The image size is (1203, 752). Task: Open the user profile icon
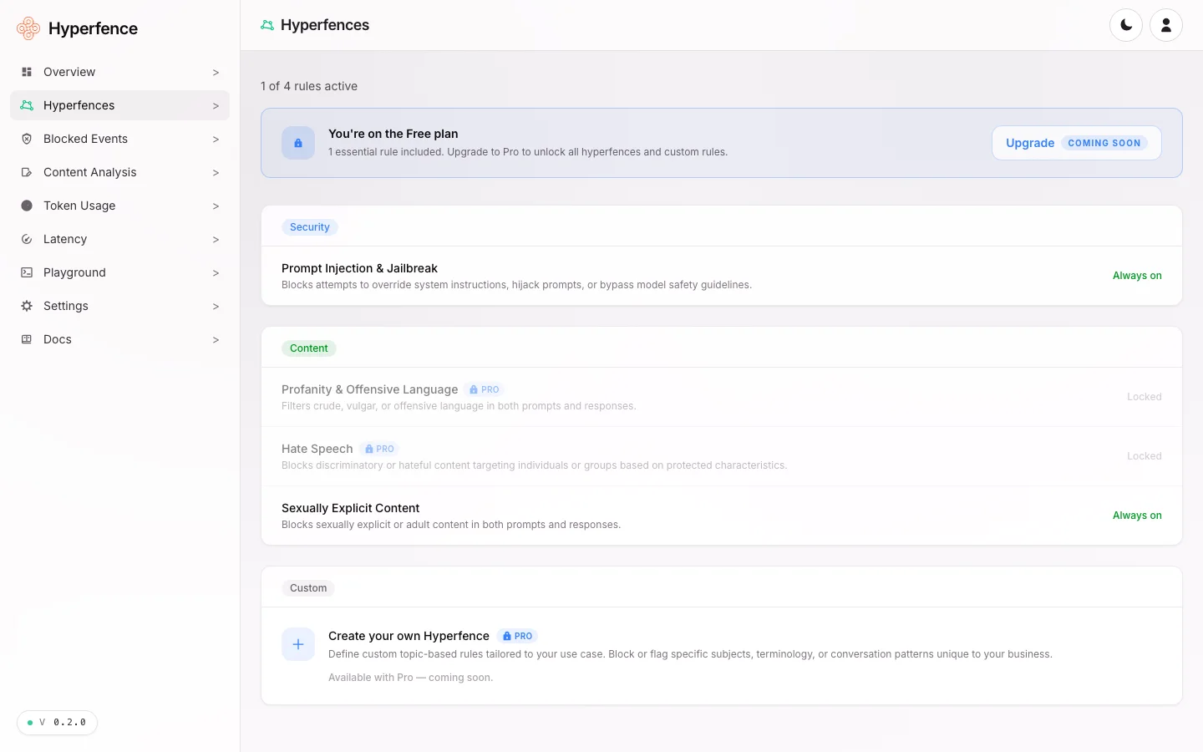1166,25
